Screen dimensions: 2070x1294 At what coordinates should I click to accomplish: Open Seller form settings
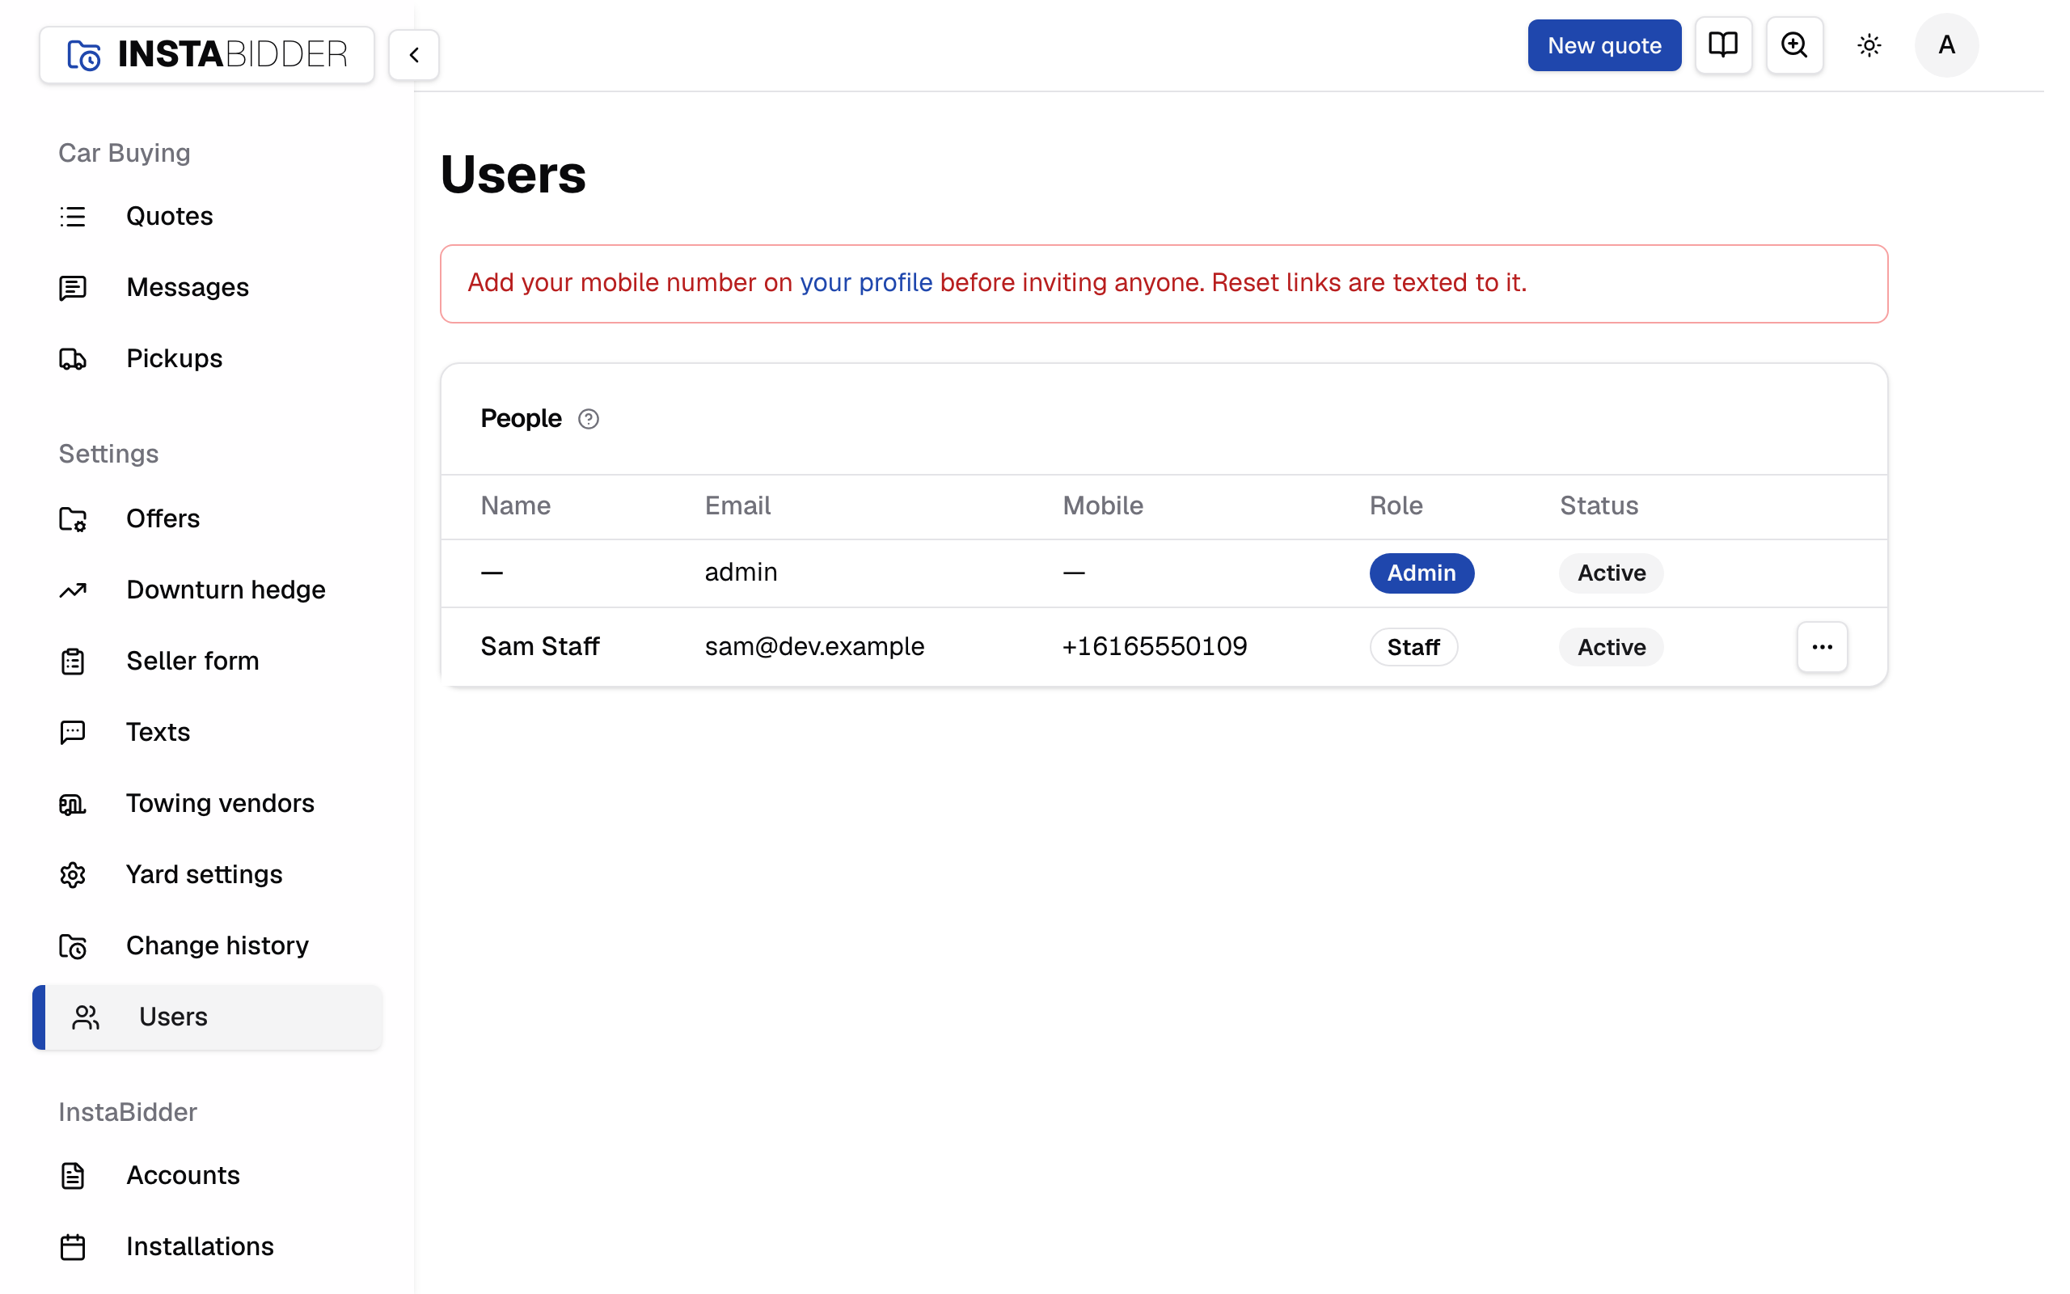click(x=207, y=661)
